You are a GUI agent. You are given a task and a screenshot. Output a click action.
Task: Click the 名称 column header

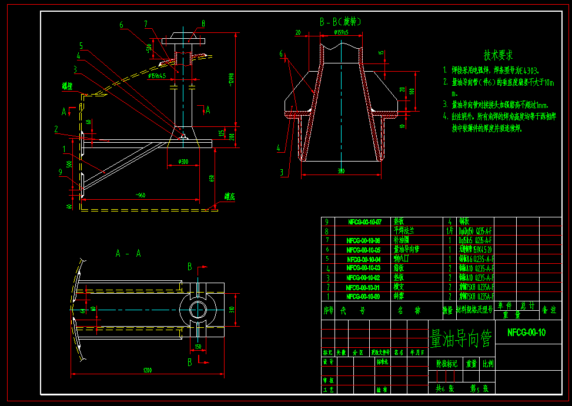tap(409, 311)
